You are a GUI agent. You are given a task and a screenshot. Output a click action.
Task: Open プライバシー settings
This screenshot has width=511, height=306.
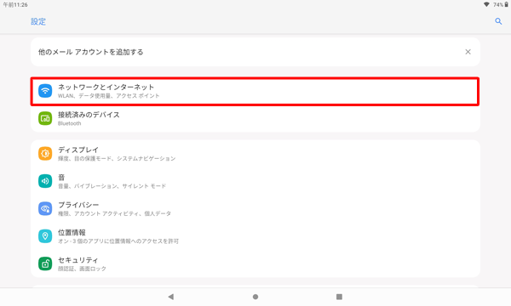[255, 208]
